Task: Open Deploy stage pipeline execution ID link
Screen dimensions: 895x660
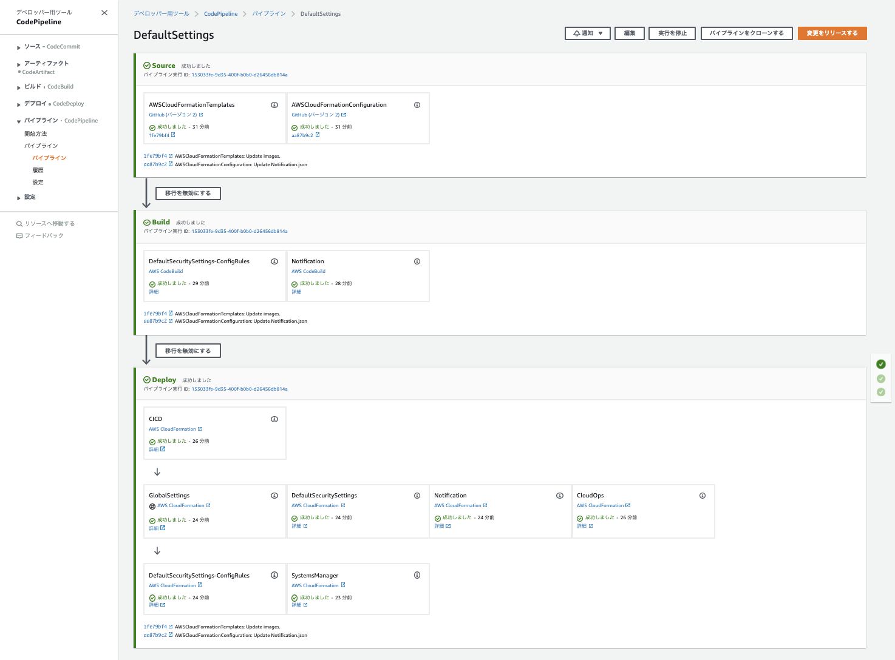Action: (239, 389)
